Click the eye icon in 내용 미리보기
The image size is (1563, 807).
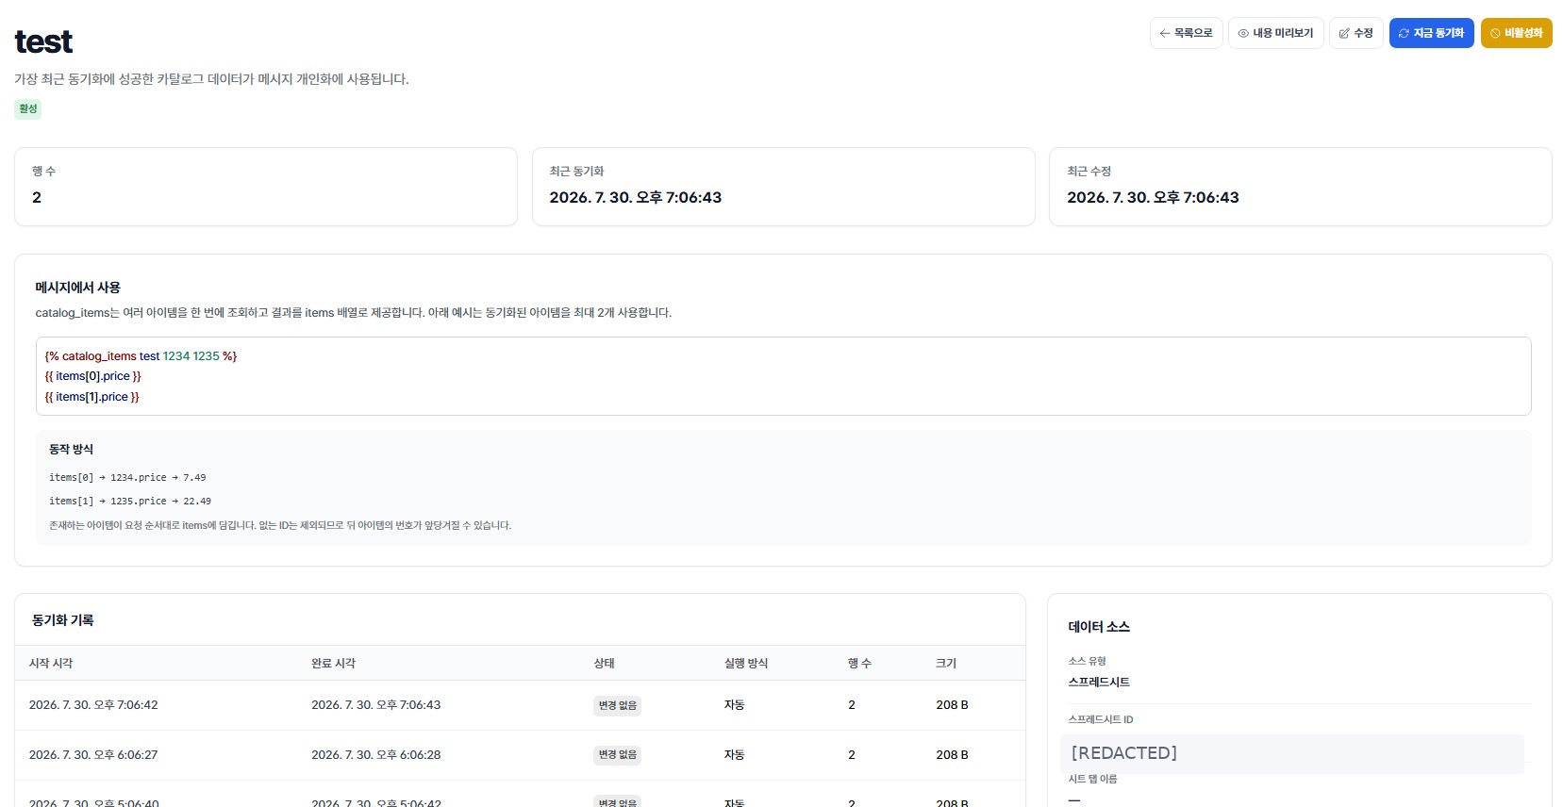coord(1243,33)
